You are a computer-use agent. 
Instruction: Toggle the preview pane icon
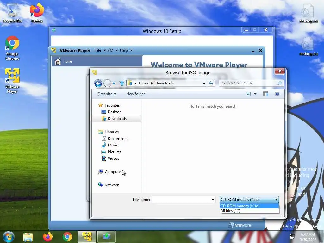pyautogui.click(x=266, y=94)
